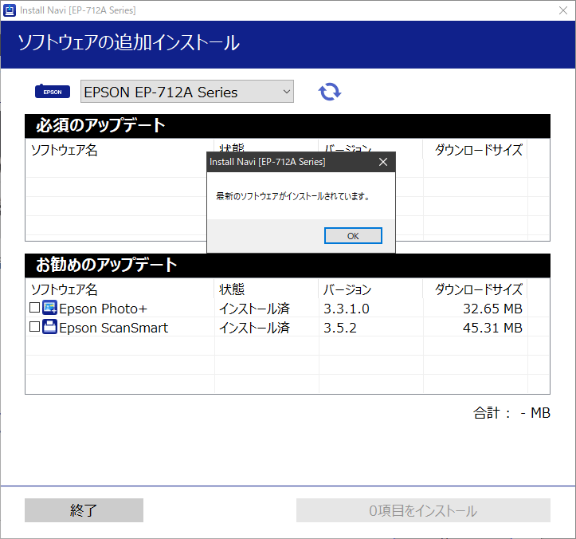
Task: Open the EPSON EP-712A Series dropdown
Action: pos(187,92)
